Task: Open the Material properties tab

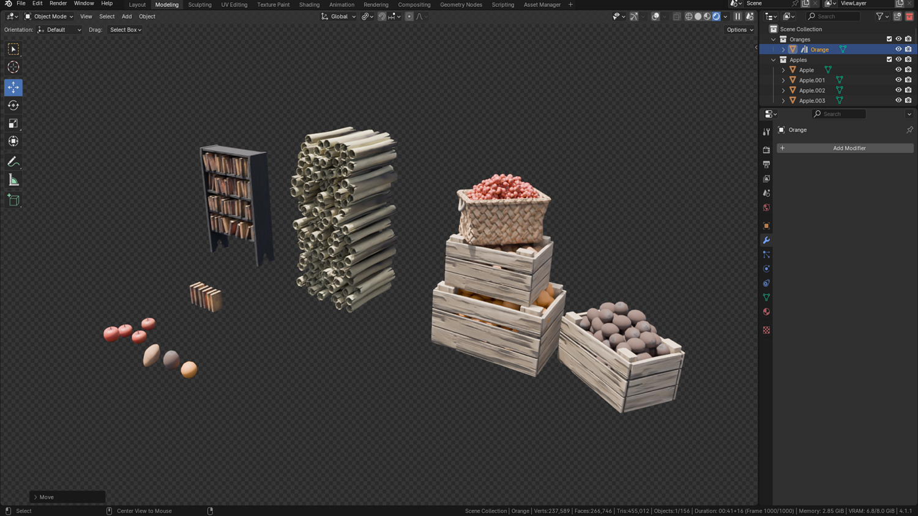Action: [x=766, y=312]
